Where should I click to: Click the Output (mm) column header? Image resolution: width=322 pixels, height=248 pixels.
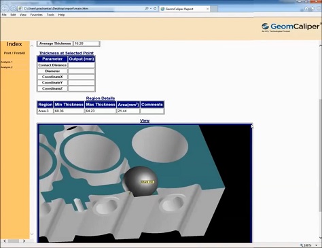pyautogui.click(x=82, y=59)
